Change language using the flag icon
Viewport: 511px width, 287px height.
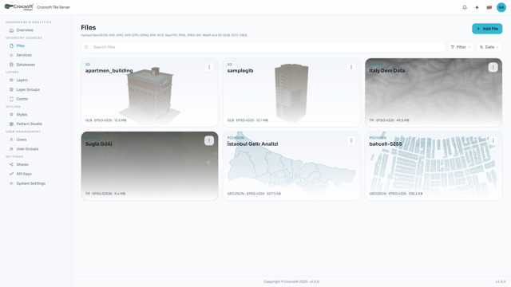pyautogui.click(x=489, y=7)
